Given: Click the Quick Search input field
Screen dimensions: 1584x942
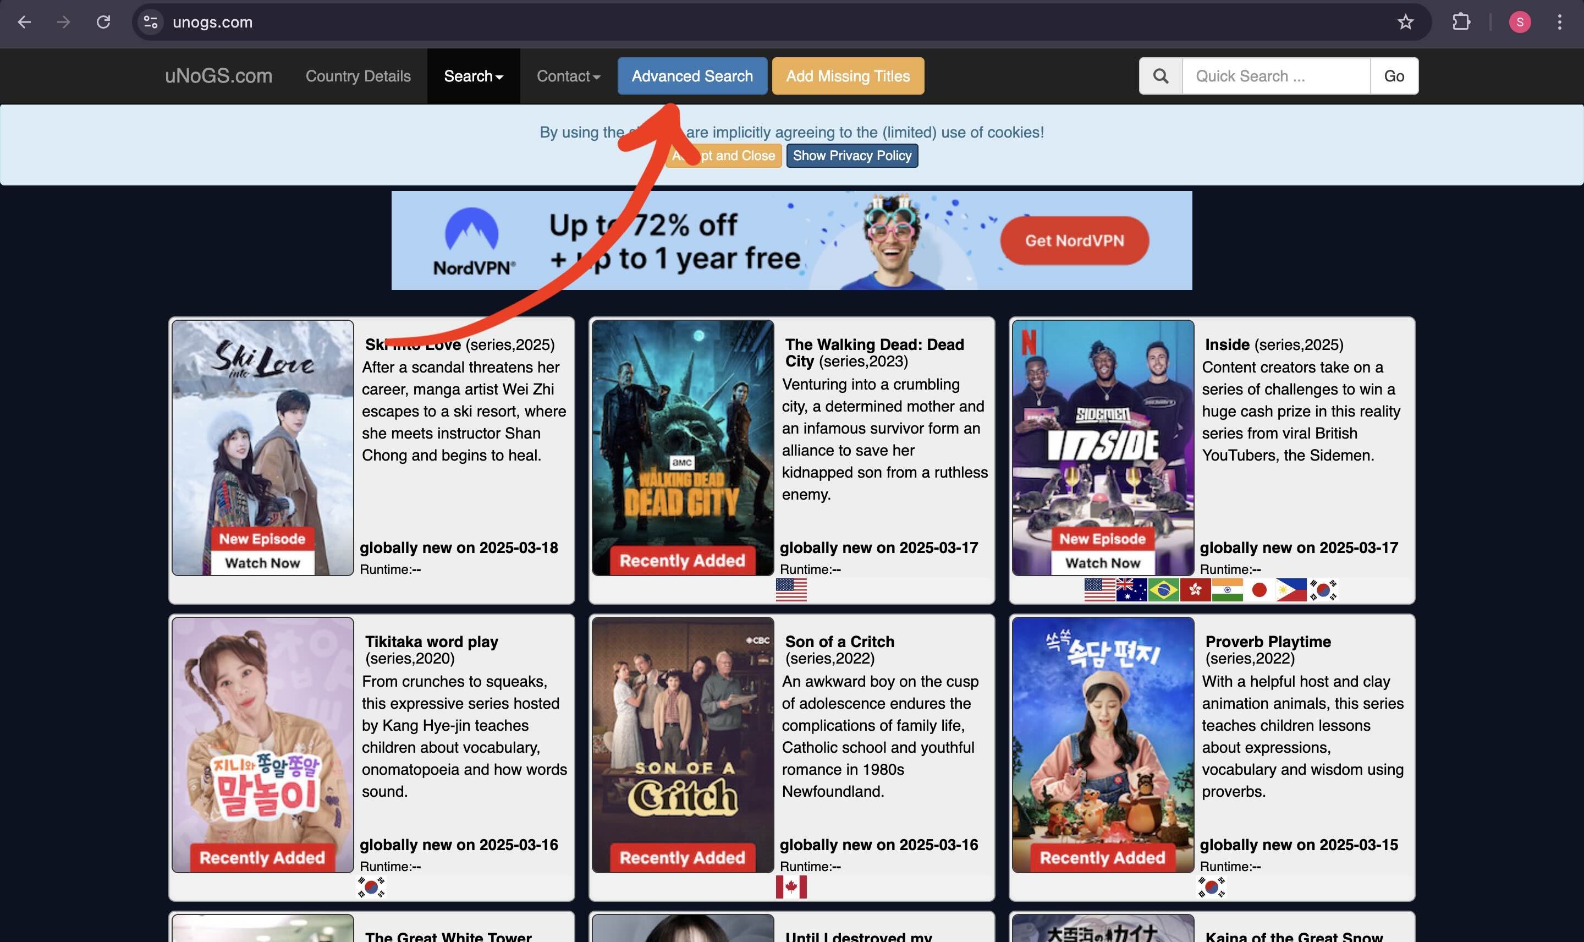Looking at the screenshot, I should pos(1275,75).
